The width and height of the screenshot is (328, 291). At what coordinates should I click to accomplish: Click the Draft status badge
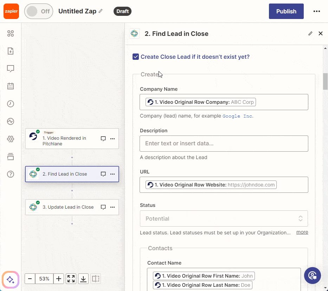tap(122, 11)
